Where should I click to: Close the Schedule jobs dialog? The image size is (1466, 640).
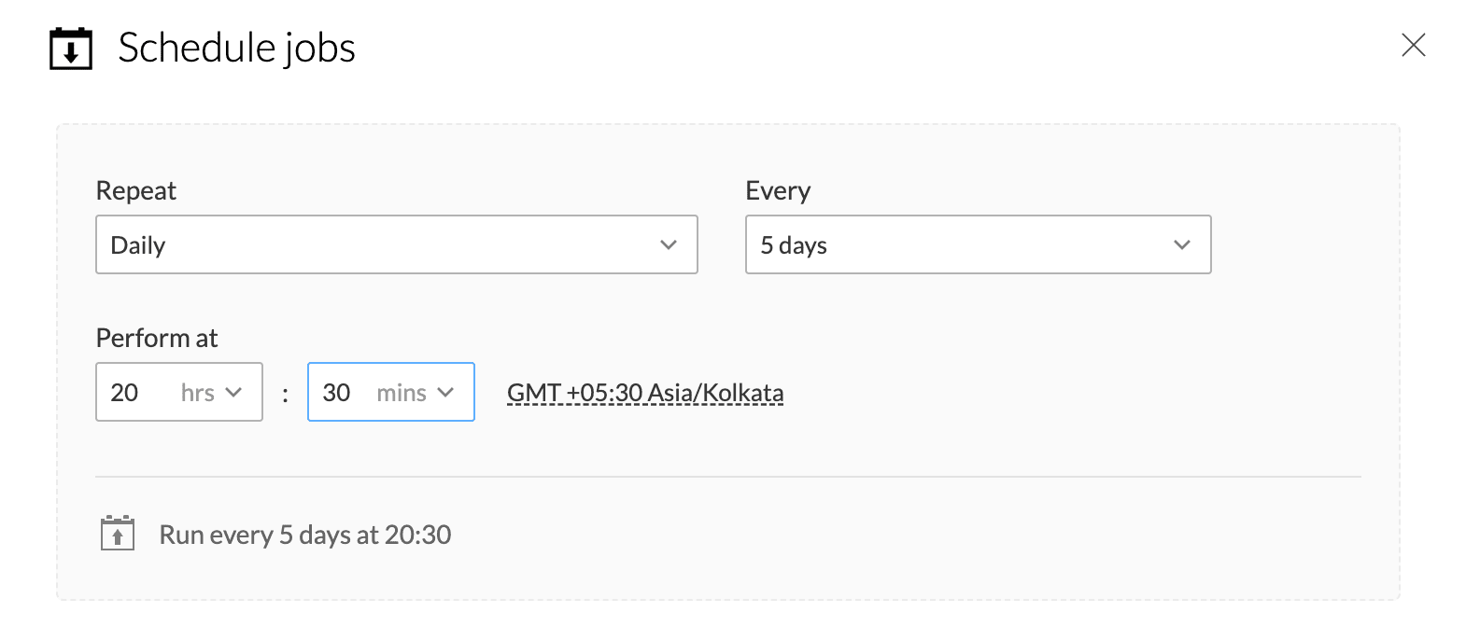pyautogui.click(x=1413, y=45)
